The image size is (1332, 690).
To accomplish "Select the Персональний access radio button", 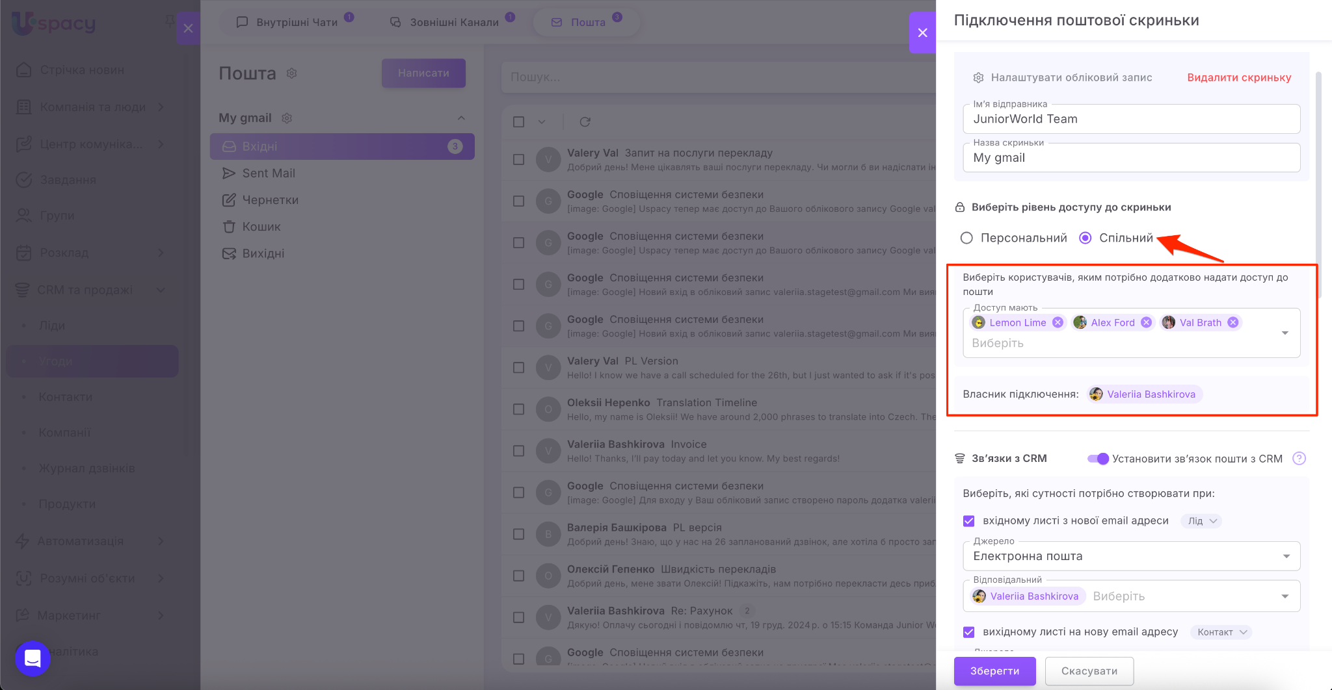I will [966, 238].
